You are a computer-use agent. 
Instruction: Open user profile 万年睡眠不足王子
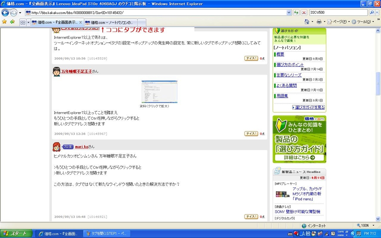77,71
